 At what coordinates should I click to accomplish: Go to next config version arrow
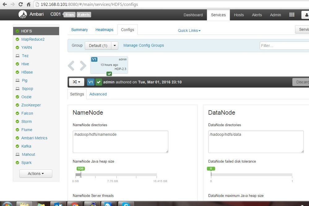[x=83, y=66]
